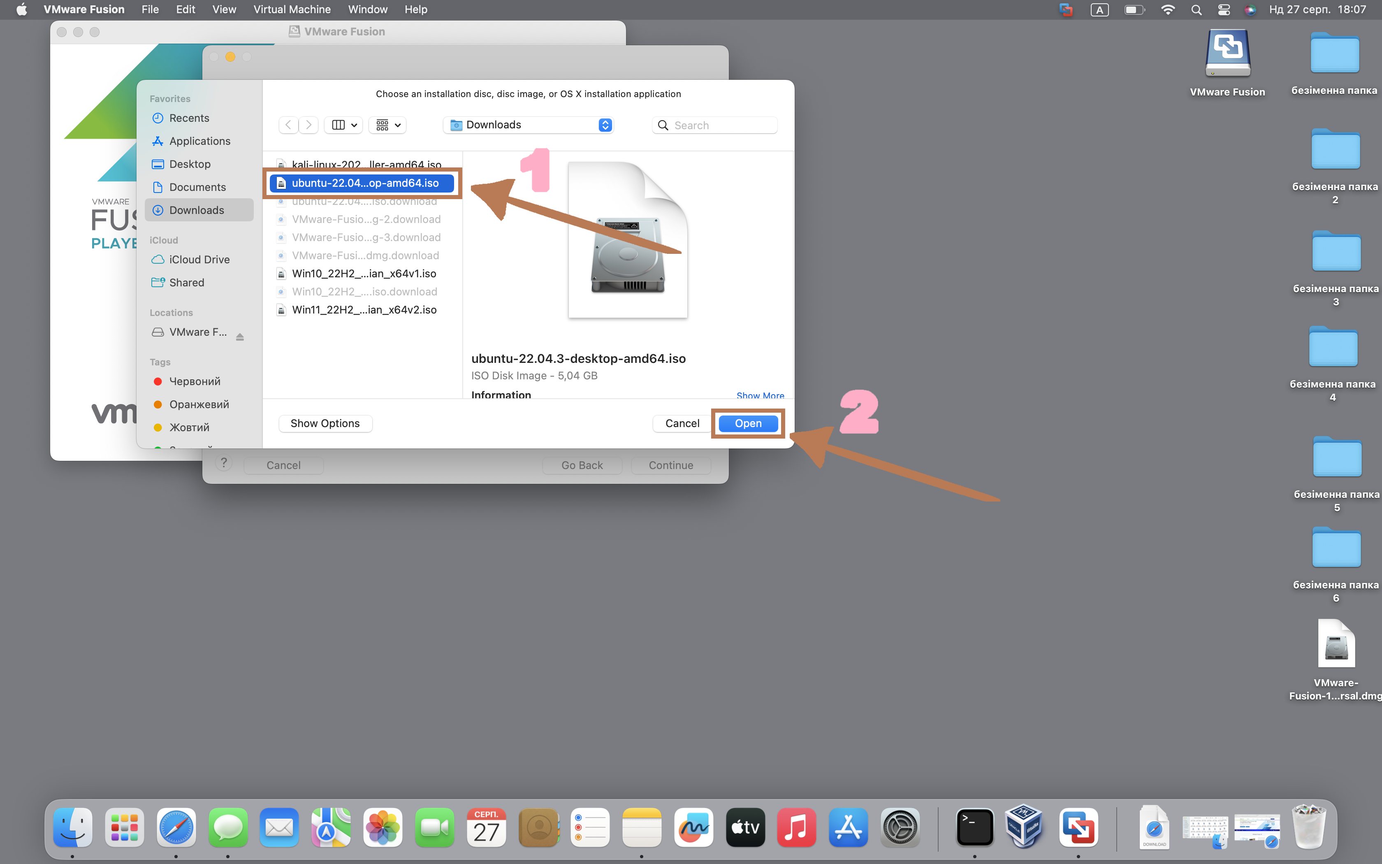Open Calendar showing 27 in Dock
The height and width of the screenshot is (864, 1382).
(x=486, y=827)
